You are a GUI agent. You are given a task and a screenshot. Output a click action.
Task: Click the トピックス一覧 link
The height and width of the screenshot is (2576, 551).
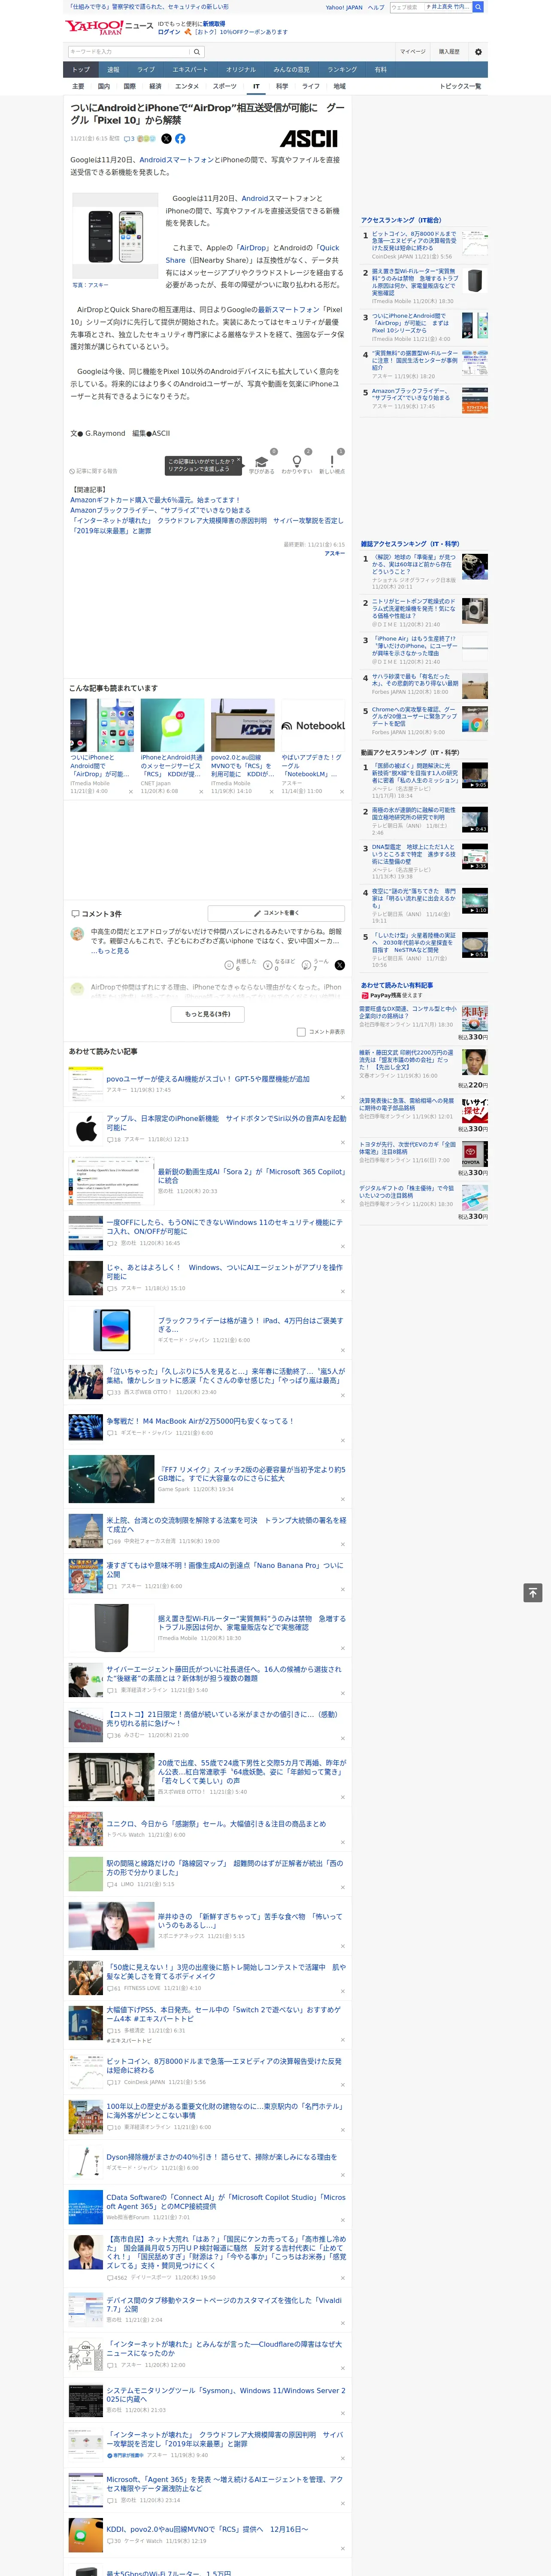461,86
